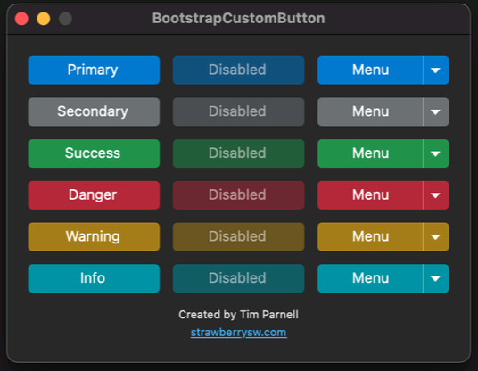478x371 pixels.
Task: Minimize the window with yellow button
Action: [x=44, y=19]
